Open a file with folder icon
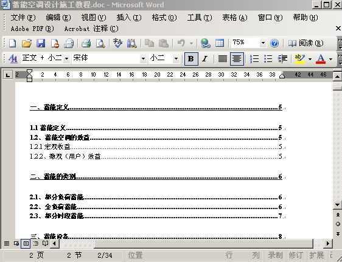 coord(27,43)
